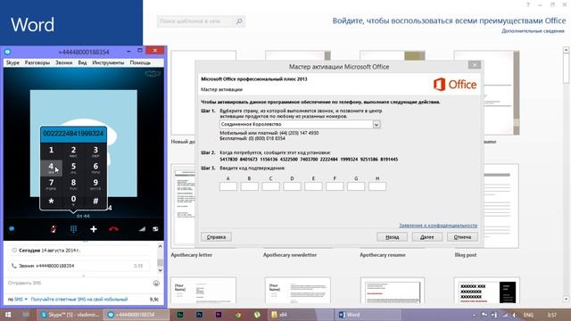Open the Skype menu
571x321 pixels.
click(12, 62)
